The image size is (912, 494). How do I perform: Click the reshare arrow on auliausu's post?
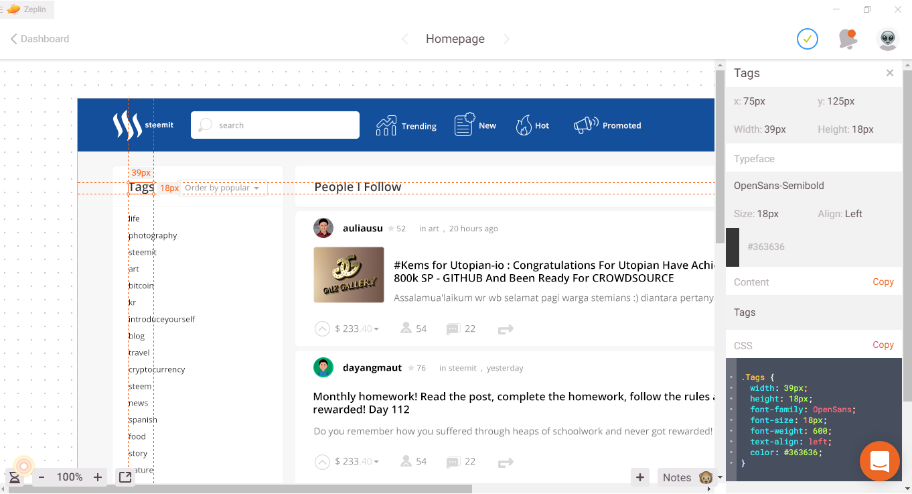(x=506, y=329)
